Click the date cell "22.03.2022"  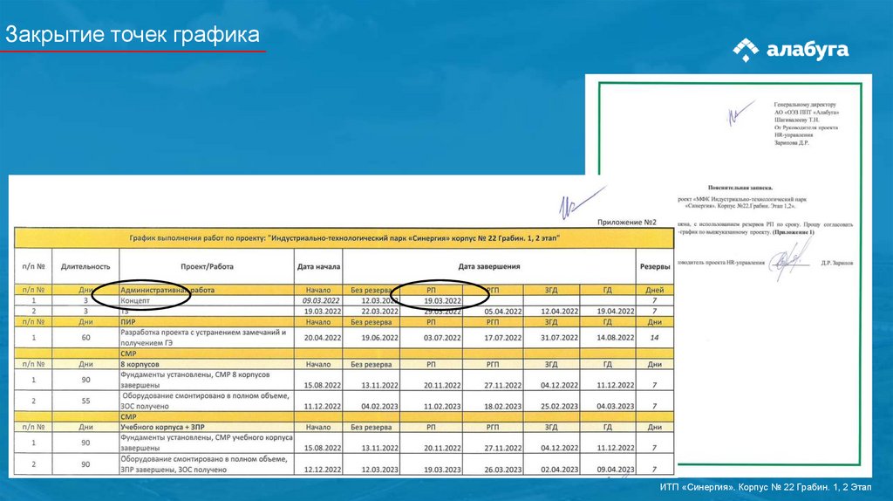[x=380, y=312]
